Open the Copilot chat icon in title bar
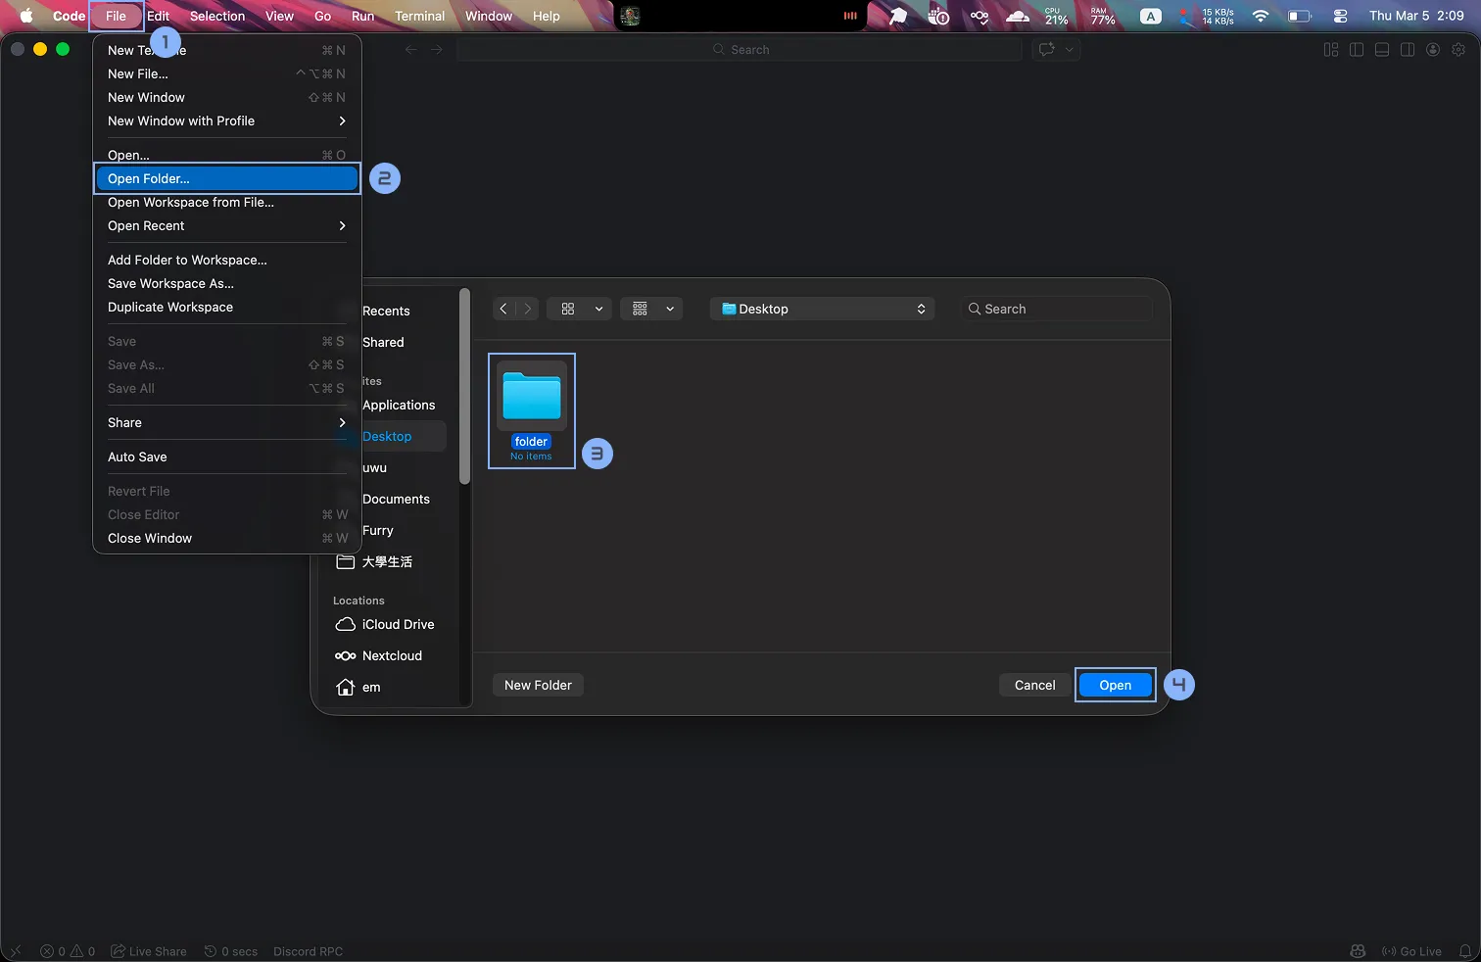The width and height of the screenshot is (1481, 962). [x=1046, y=49]
